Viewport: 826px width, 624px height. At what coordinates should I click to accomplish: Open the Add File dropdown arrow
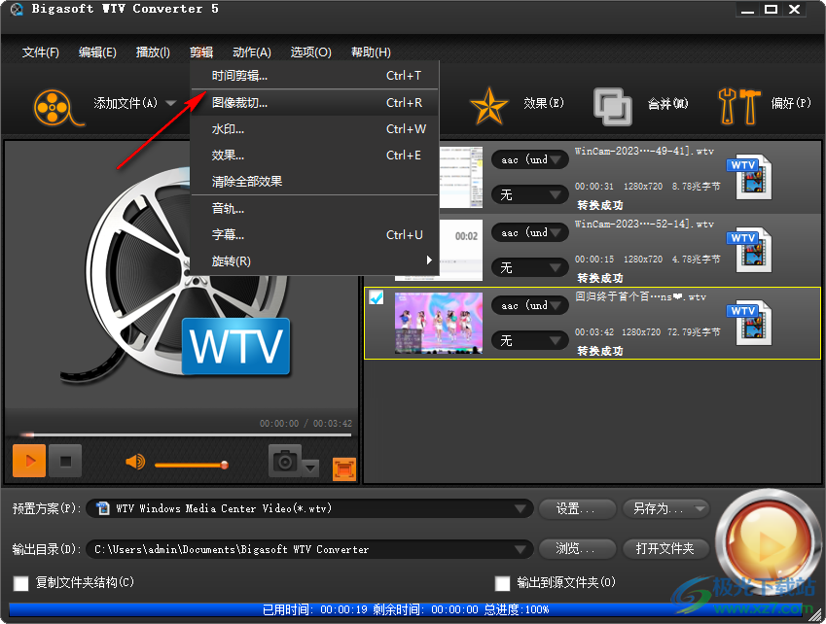coord(170,103)
